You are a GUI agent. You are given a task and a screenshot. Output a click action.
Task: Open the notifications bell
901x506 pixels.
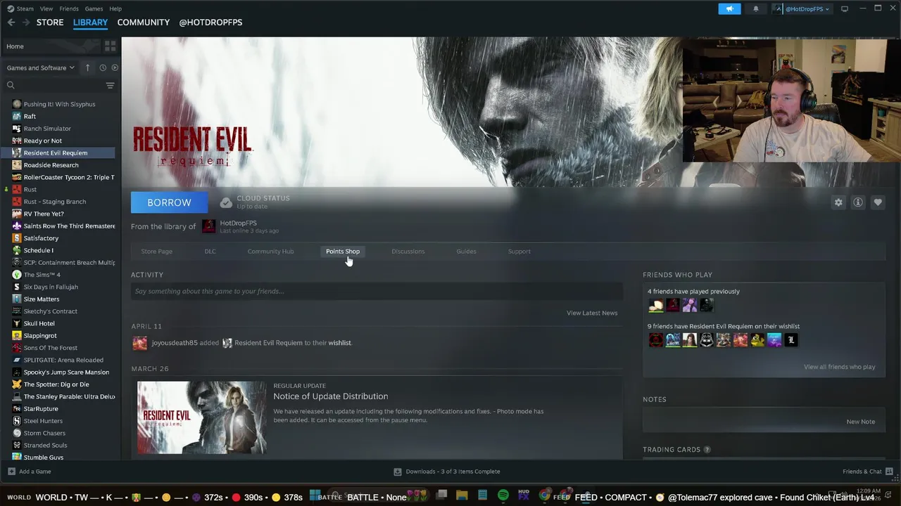coord(756,8)
